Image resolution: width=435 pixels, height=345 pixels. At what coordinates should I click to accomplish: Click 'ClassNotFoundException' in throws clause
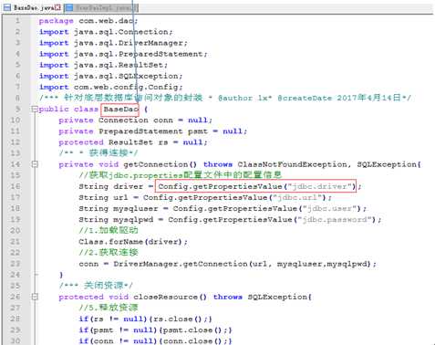[292, 164]
